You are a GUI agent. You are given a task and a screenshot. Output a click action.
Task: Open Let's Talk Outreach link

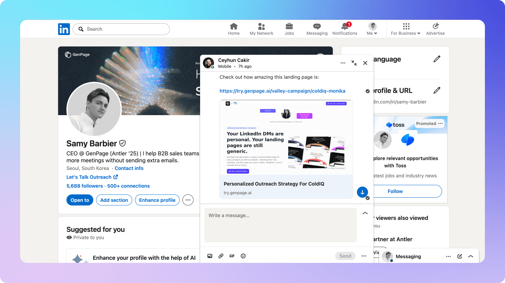tap(92, 177)
